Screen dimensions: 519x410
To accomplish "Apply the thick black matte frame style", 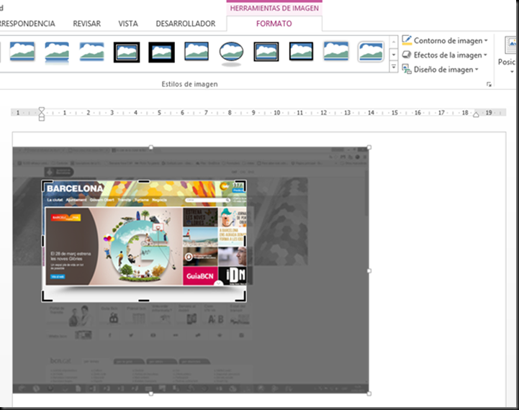I will pyautogui.click(x=161, y=53).
